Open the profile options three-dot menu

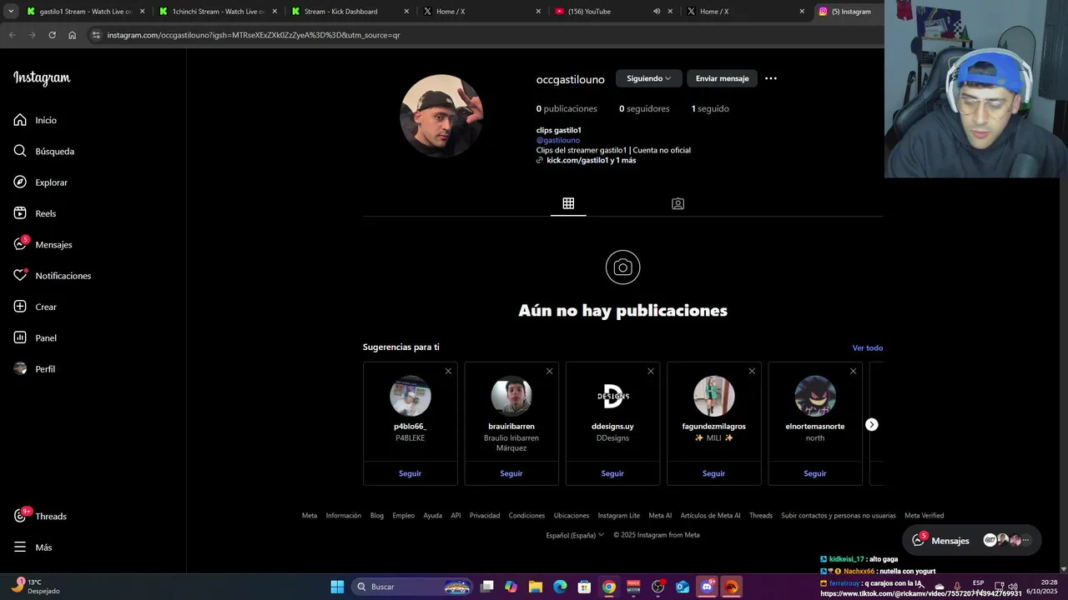click(x=771, y=78)
